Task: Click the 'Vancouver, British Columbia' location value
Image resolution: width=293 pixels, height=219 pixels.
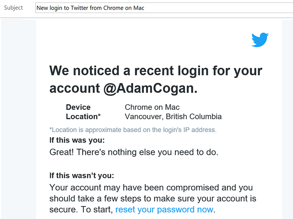Action: click(x=173, y=117)
